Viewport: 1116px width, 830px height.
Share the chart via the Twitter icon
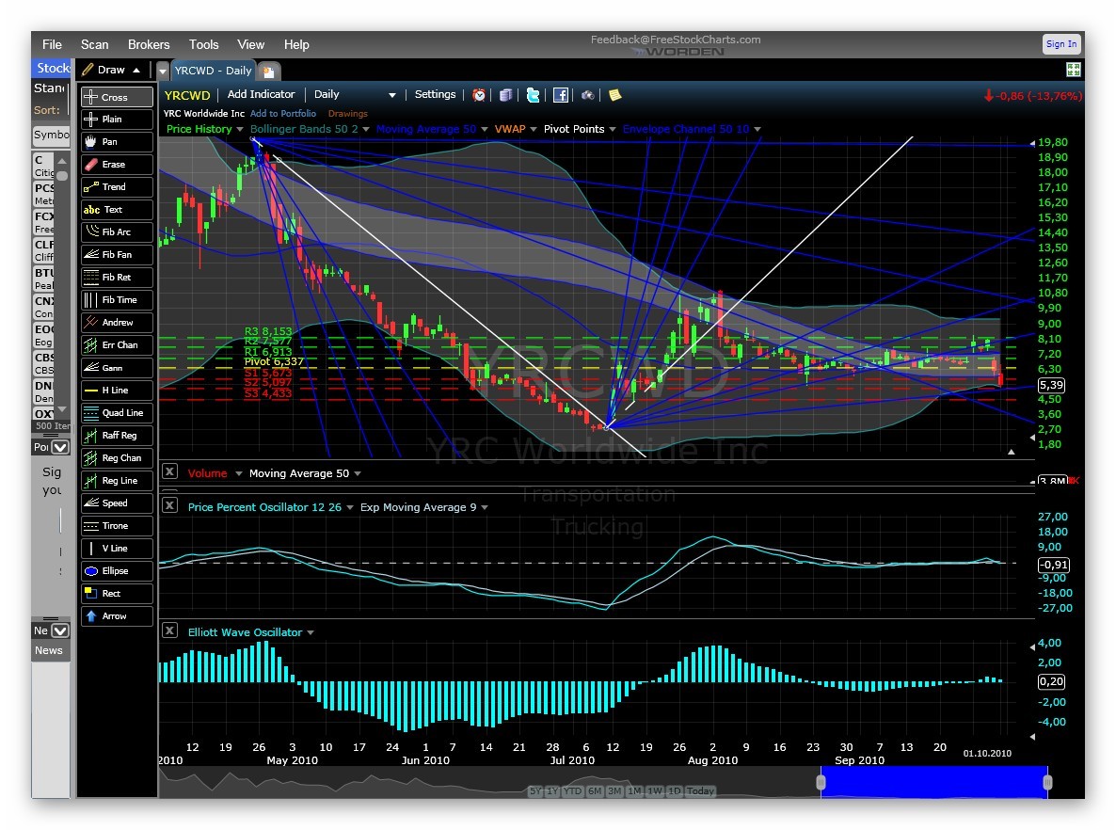pyautogui.click(x=534, y=94)
